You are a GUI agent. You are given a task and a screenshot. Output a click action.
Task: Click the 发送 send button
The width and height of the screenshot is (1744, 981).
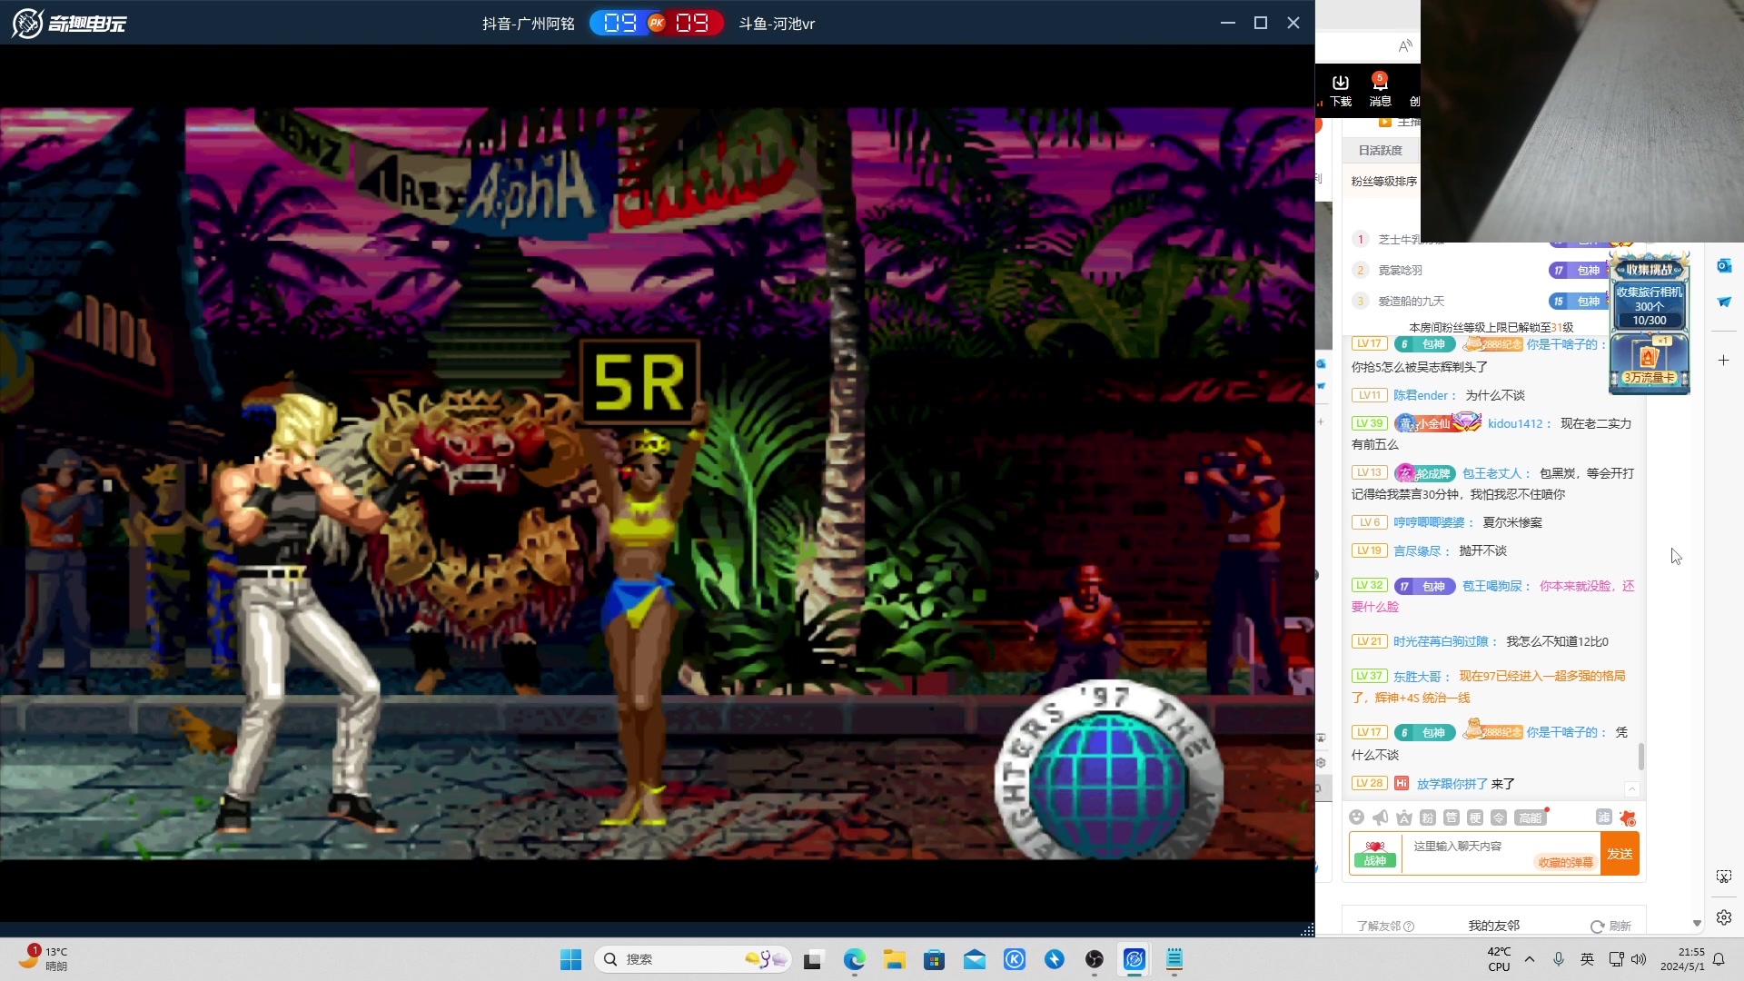(x=1620, y=854)
